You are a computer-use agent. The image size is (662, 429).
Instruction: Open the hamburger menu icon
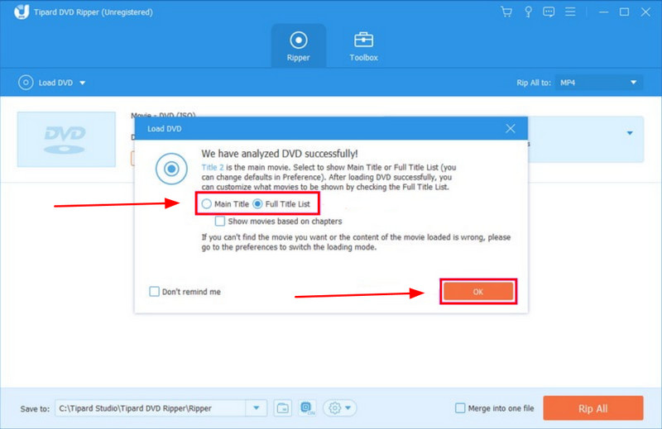(x=571, y=12)
